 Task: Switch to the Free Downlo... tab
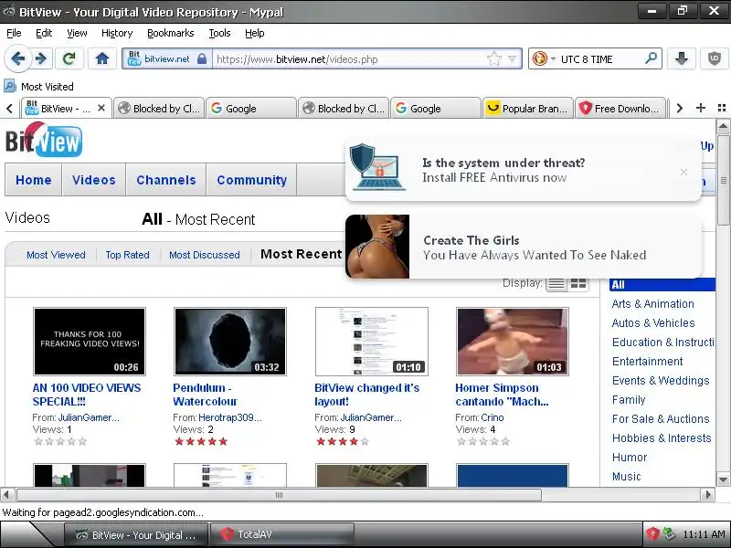pyautogui.click(x=620, y=108)
